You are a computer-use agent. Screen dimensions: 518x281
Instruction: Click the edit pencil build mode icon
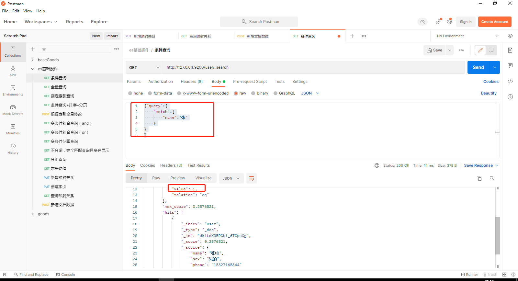click(x=480, y=50)
